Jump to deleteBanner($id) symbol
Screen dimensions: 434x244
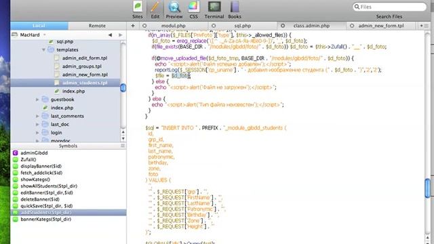40,199
